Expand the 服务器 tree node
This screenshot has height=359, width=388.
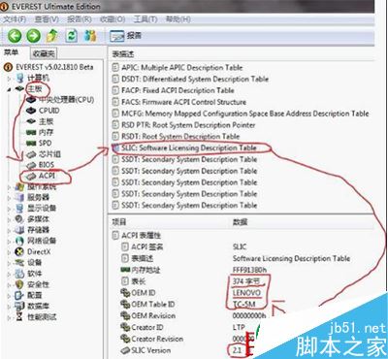tap(9, 197)
